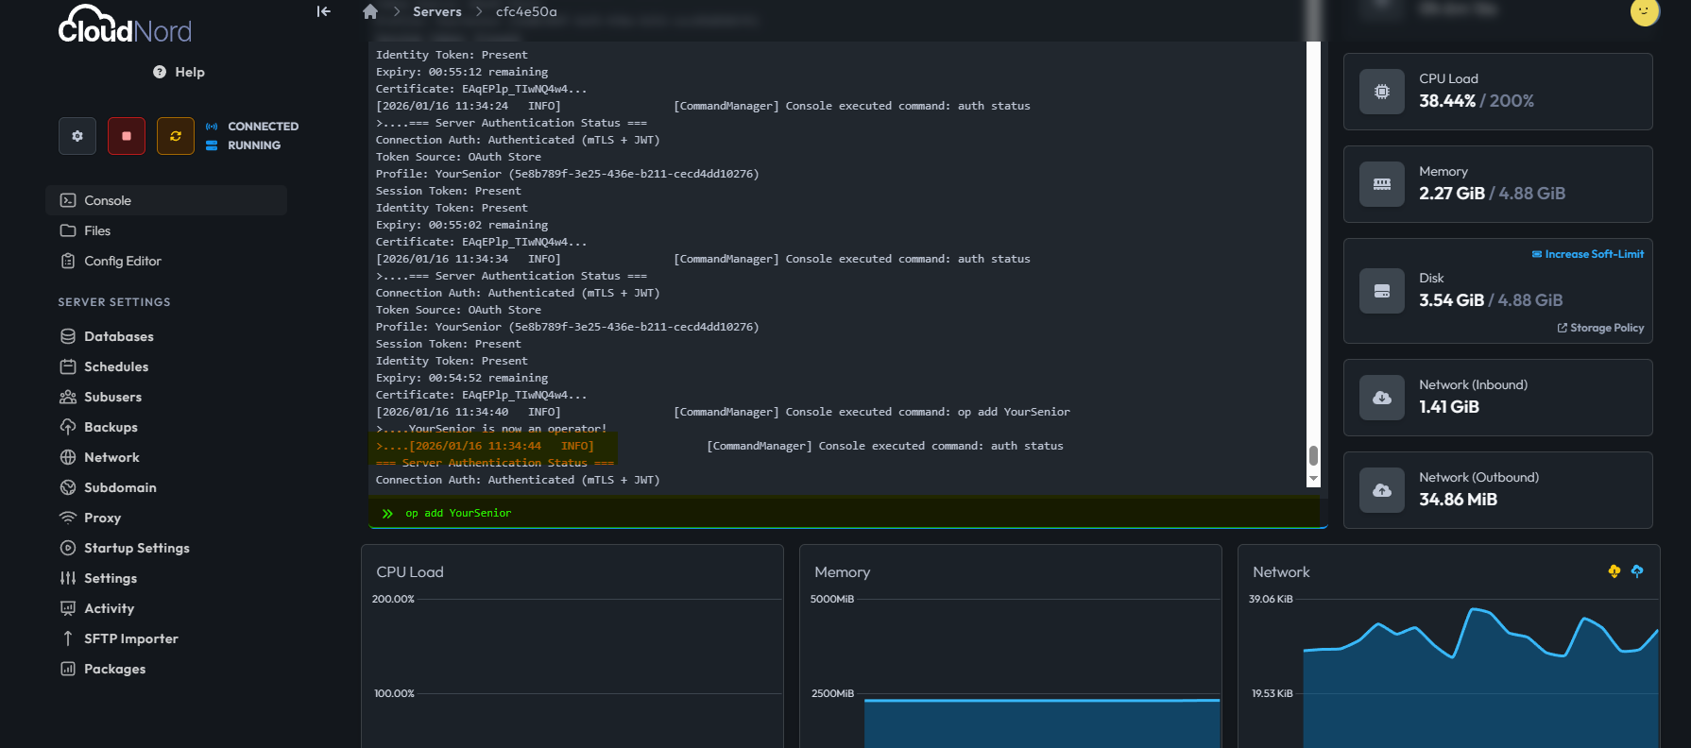The height and width of the screenshot is (748, 1691).
Task: Navigate to Backups
Action: point(111,427)
